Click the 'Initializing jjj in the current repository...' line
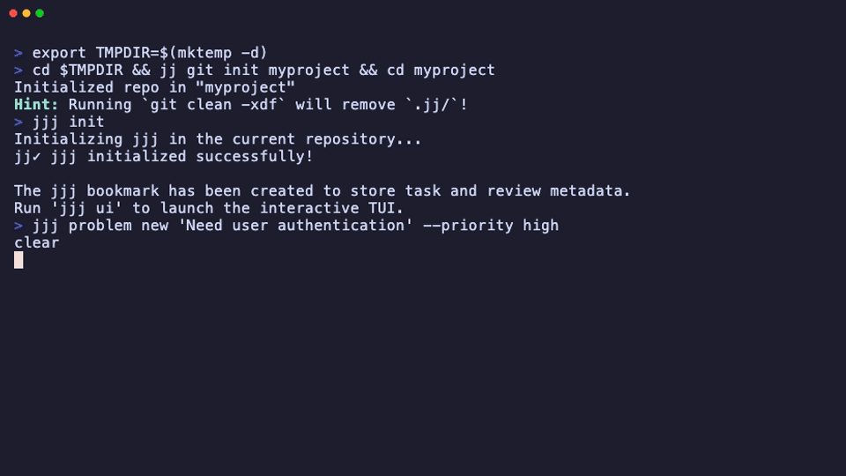 point(218,139)
